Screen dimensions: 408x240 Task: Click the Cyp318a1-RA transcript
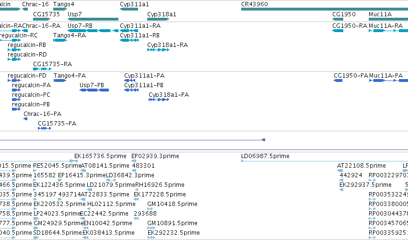click(x=158, y=50)
